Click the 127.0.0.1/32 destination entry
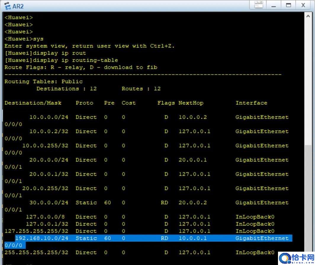Screen dimensions: 315x265 coord(47,224)
